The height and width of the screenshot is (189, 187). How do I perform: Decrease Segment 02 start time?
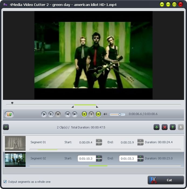click(99, 160)
